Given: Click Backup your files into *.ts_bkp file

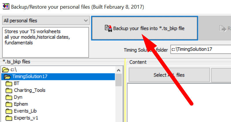Looking at the screenshot, I should [145, 28].
